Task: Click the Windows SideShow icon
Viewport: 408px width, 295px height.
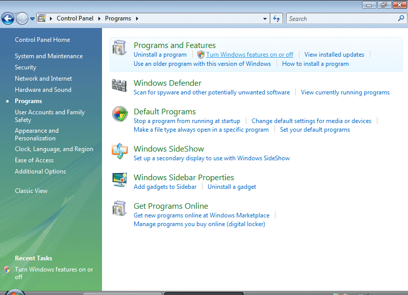Action: pos(119,152)
